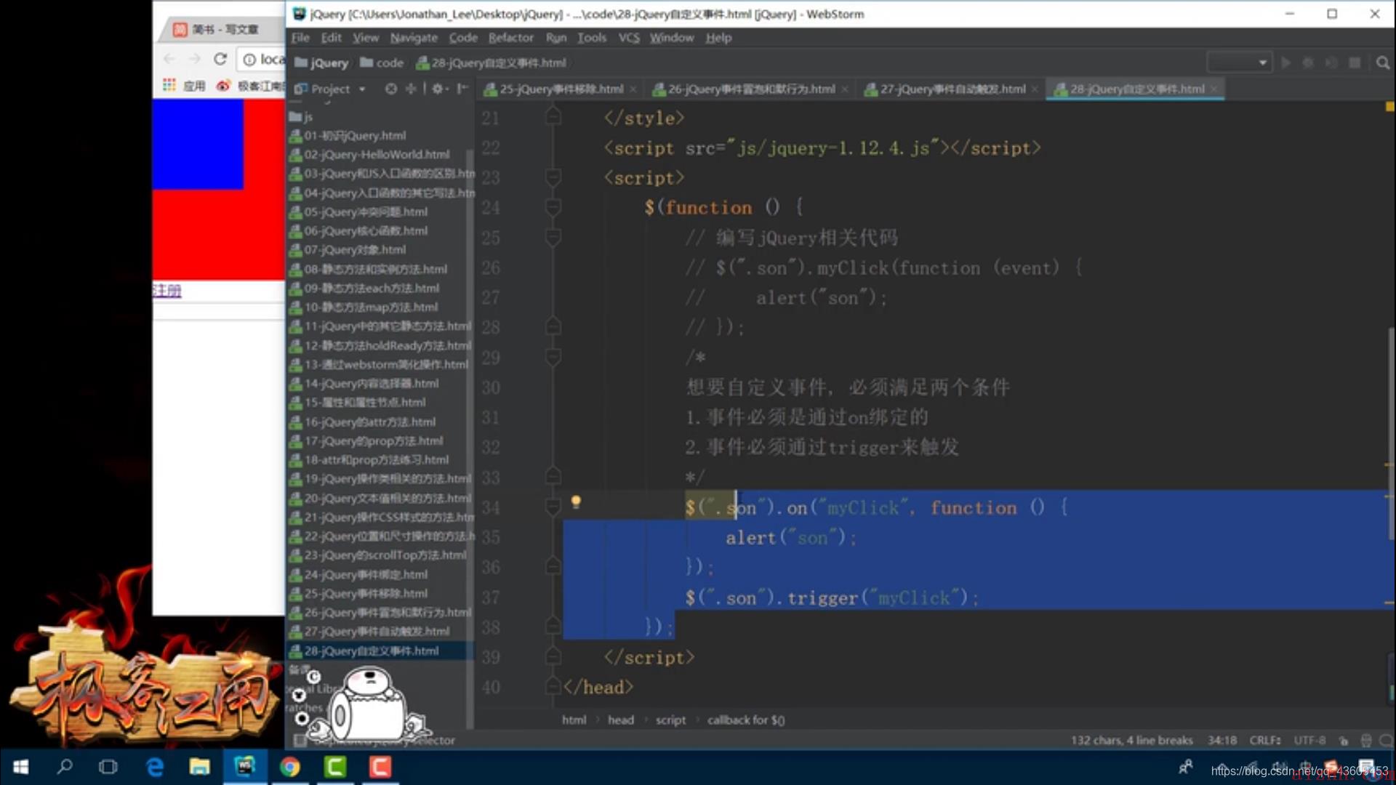This screenshot has width=1396, height=785.
Task: Click the intention lightbulb on line 34
Action: pyautogui.click(x=576, y=502)
